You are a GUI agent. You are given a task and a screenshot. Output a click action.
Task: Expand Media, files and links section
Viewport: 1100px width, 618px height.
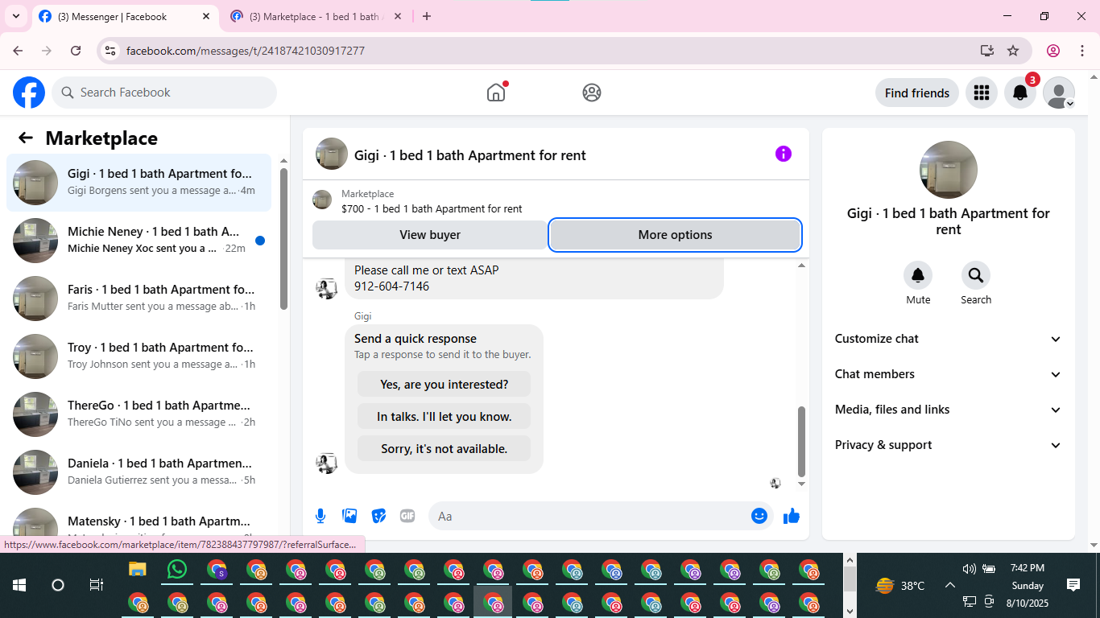[949, 410]
